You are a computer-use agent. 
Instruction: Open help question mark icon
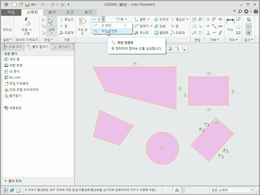(x=256, y=12)
